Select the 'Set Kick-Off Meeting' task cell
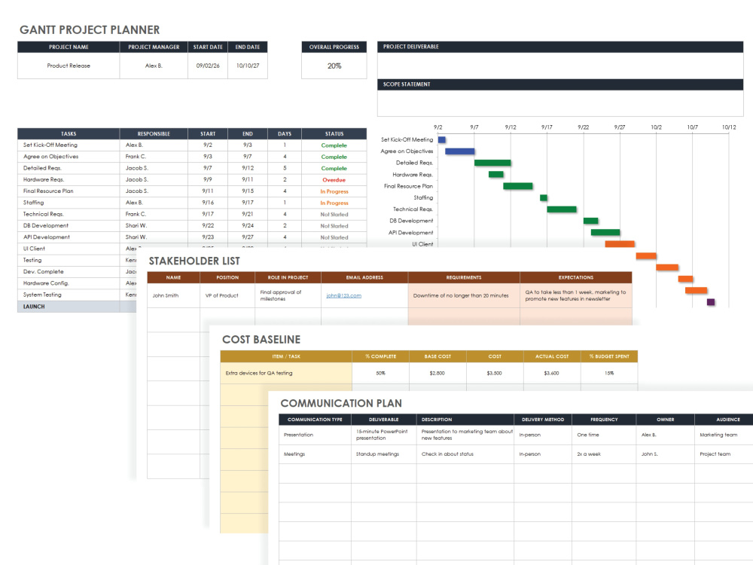 tap(69, 145)
